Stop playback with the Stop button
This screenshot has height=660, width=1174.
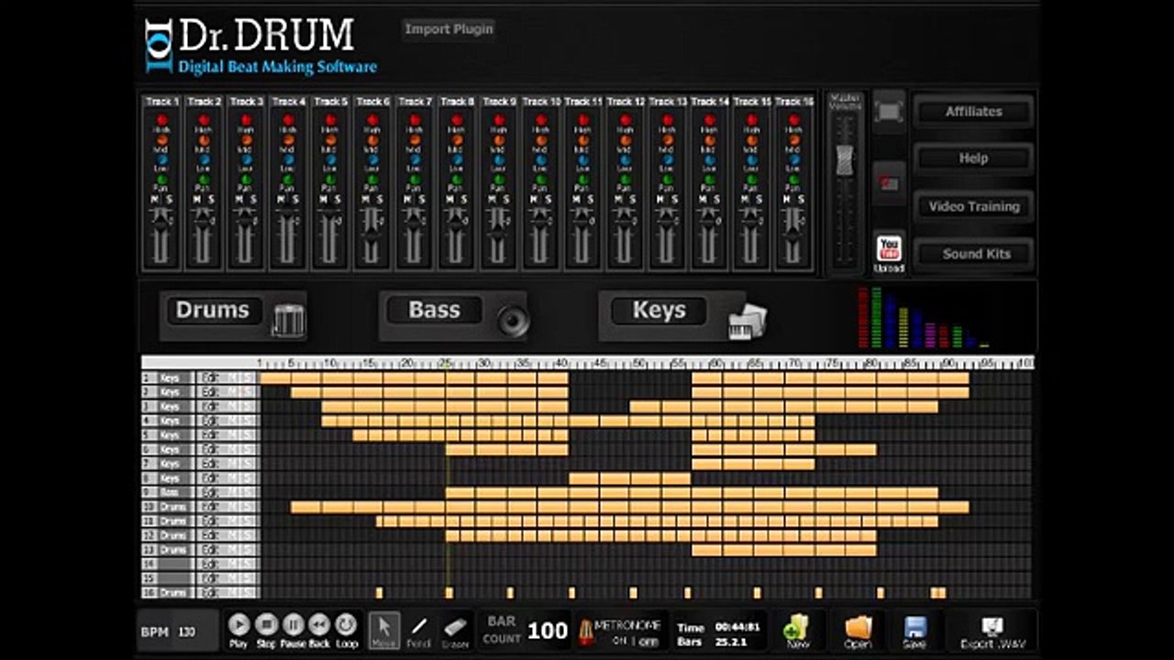pyautogui.click(x=266, y=625)
